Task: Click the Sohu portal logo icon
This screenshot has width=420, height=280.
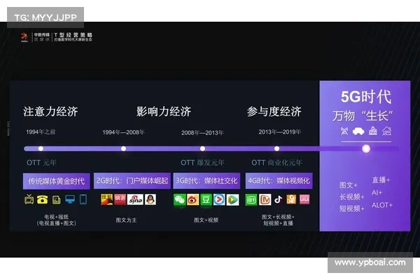Action: point(106,199)
